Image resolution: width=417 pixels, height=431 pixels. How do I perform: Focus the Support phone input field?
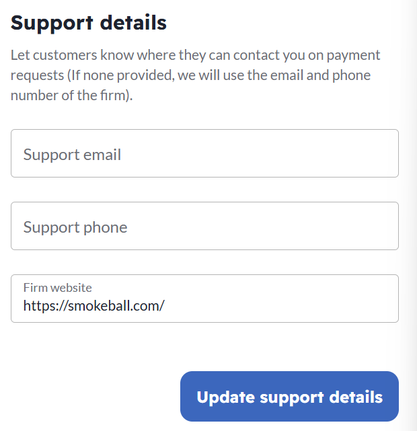[204, 226]
